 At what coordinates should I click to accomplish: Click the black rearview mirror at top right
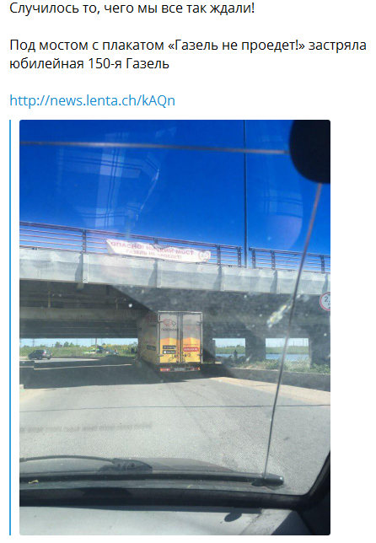point(310,151)
